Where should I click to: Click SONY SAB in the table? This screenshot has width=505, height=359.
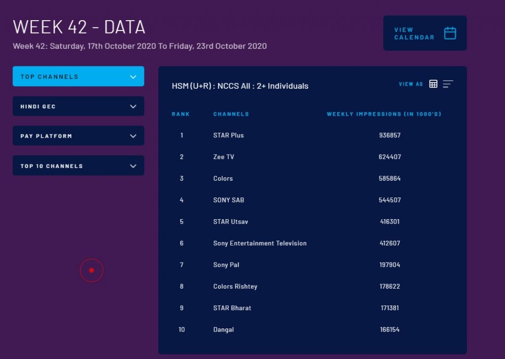tap(228, 200)
